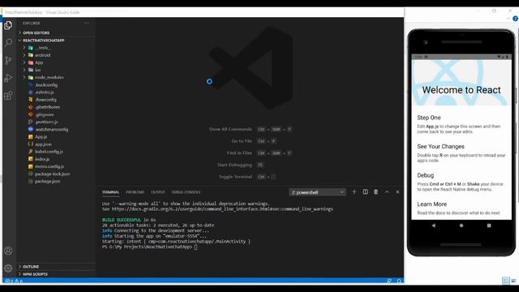Open Explorer panel more actions ellipsis
Viewport: 519px width, 292px height.
coord(87,24)
